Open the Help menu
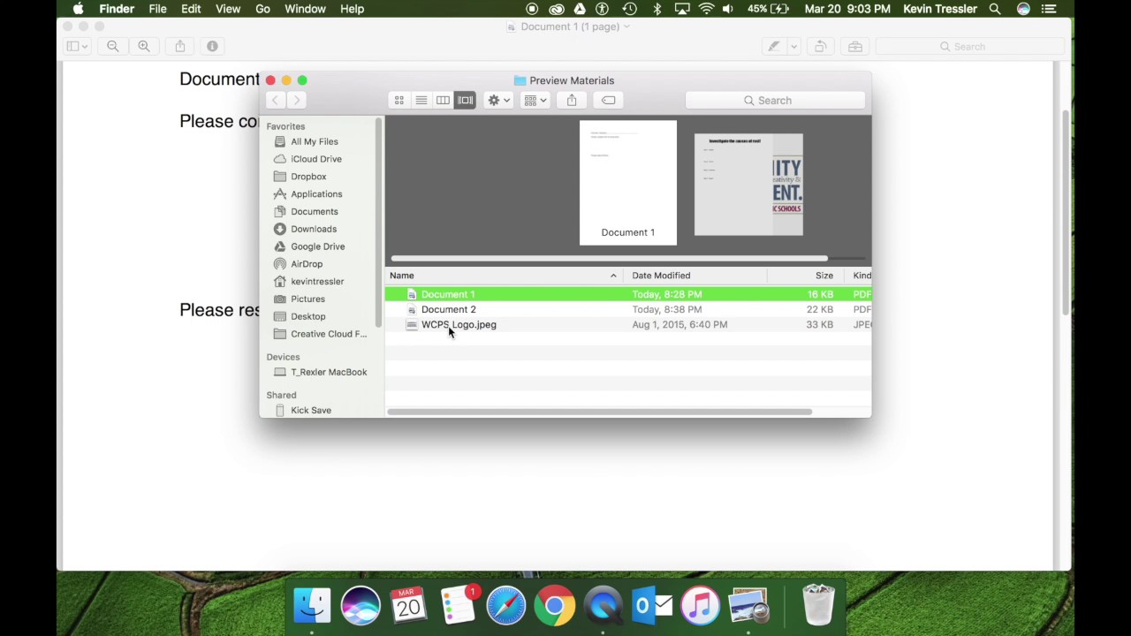 click(x=352, y=9)
